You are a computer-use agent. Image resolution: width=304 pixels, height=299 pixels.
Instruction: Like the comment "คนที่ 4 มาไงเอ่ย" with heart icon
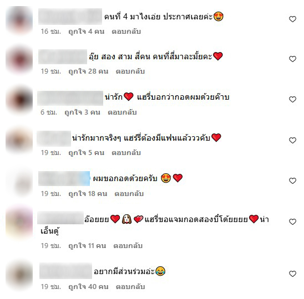(292, 19)
